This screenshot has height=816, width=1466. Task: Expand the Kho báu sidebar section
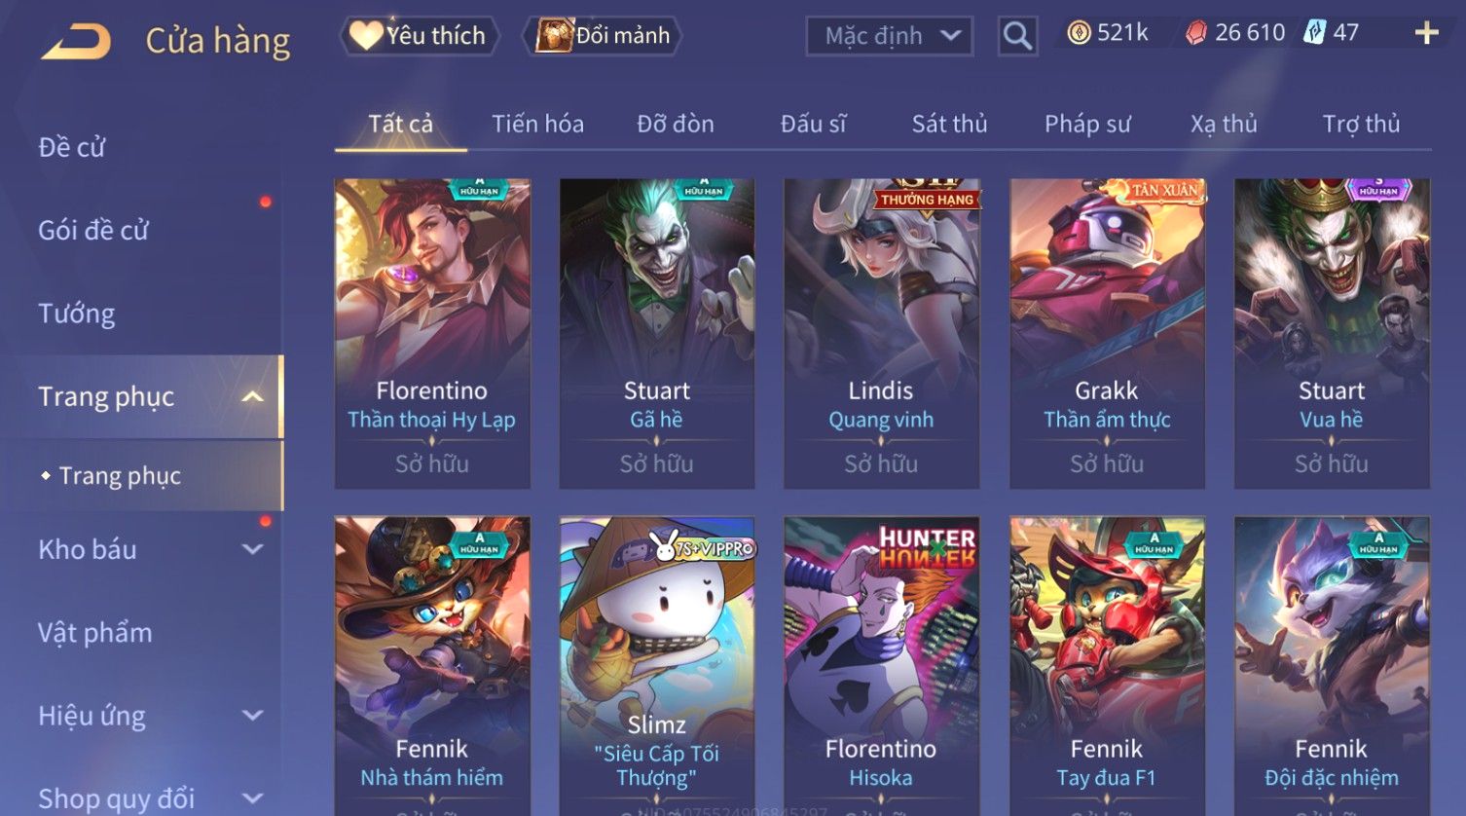click(252, 549)
